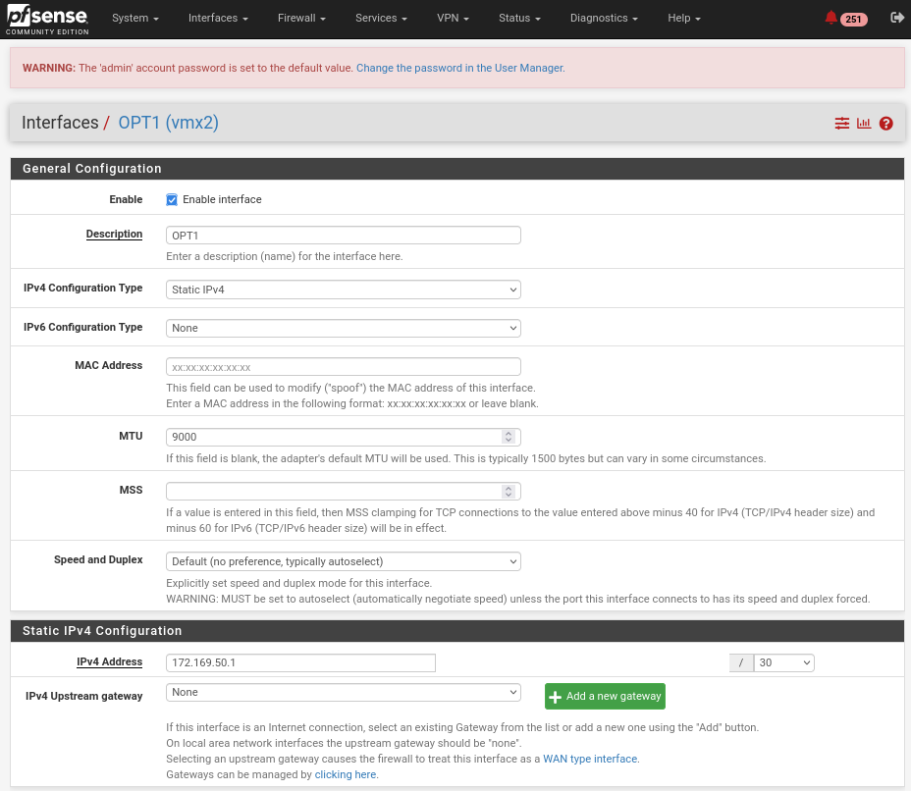Click Add a new gateway button
Viewport: 911px width, 791px height.
605,697
